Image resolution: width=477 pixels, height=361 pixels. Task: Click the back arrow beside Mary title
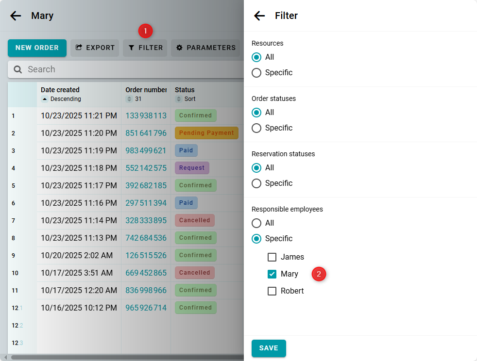pos(16,16)
